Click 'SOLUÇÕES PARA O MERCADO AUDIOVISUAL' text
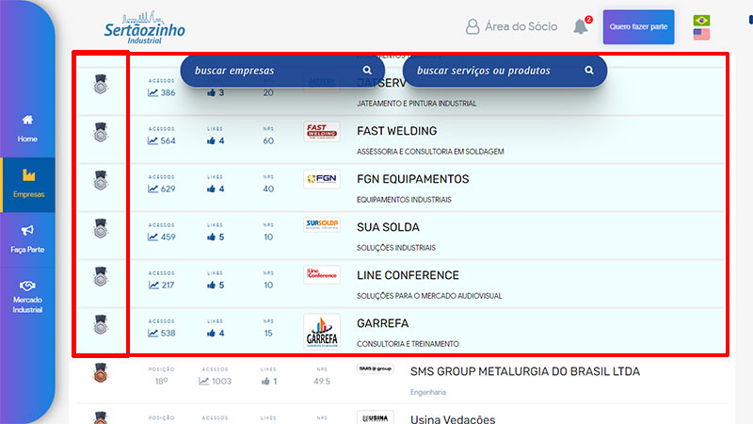Image resolution: width=753 pixels, height=424 pixels. coord(429,296)
